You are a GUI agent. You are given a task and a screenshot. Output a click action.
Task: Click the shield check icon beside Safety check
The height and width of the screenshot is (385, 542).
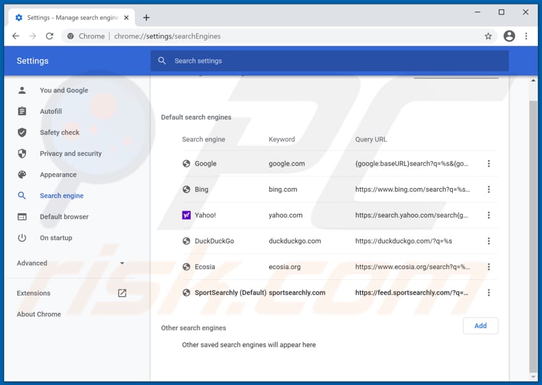click(22, 132)
